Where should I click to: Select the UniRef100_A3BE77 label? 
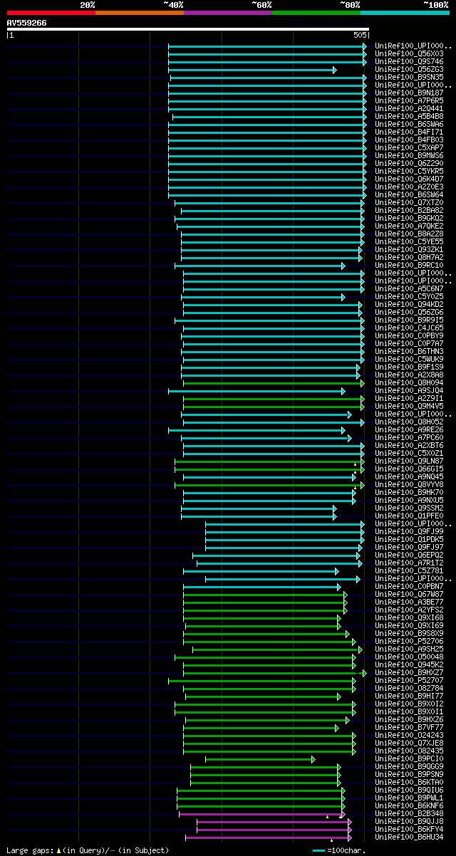[x=409, y=602]
